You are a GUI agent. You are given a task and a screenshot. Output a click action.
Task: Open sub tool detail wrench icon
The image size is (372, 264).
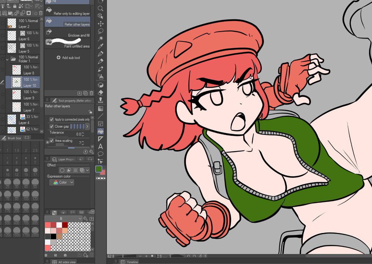(x=91, y=152)
